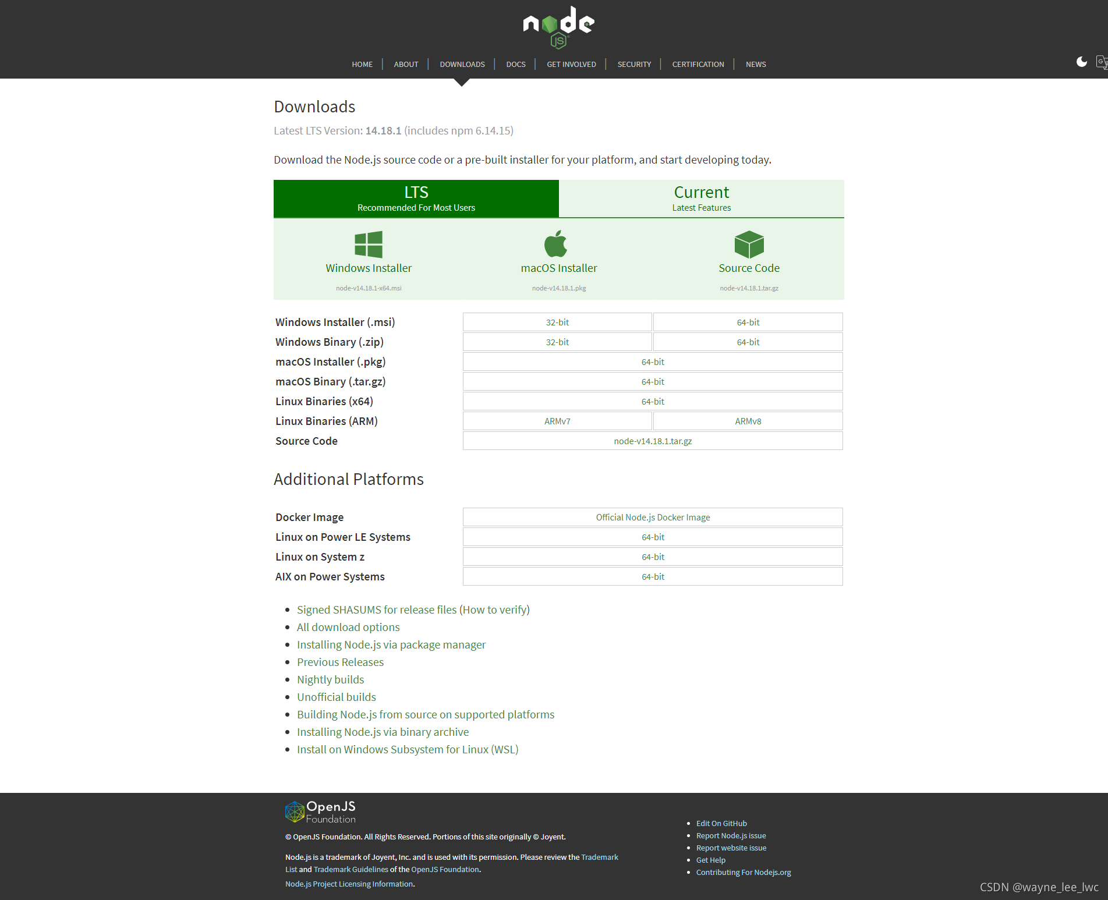Open Report Node.js issue footer link
The width and height of the screenshot is (1108, 900).
(x=731, y=835)
